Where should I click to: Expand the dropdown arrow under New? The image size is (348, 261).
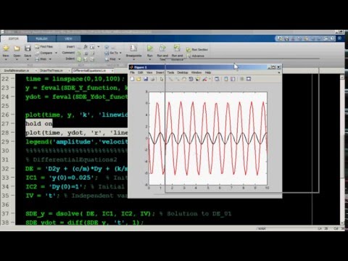(6, 59)
